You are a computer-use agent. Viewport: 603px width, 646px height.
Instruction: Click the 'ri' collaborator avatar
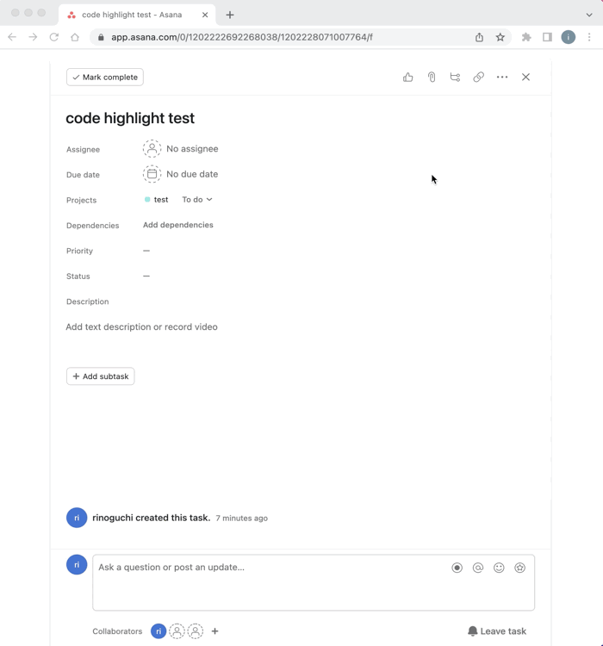point(159,631)
